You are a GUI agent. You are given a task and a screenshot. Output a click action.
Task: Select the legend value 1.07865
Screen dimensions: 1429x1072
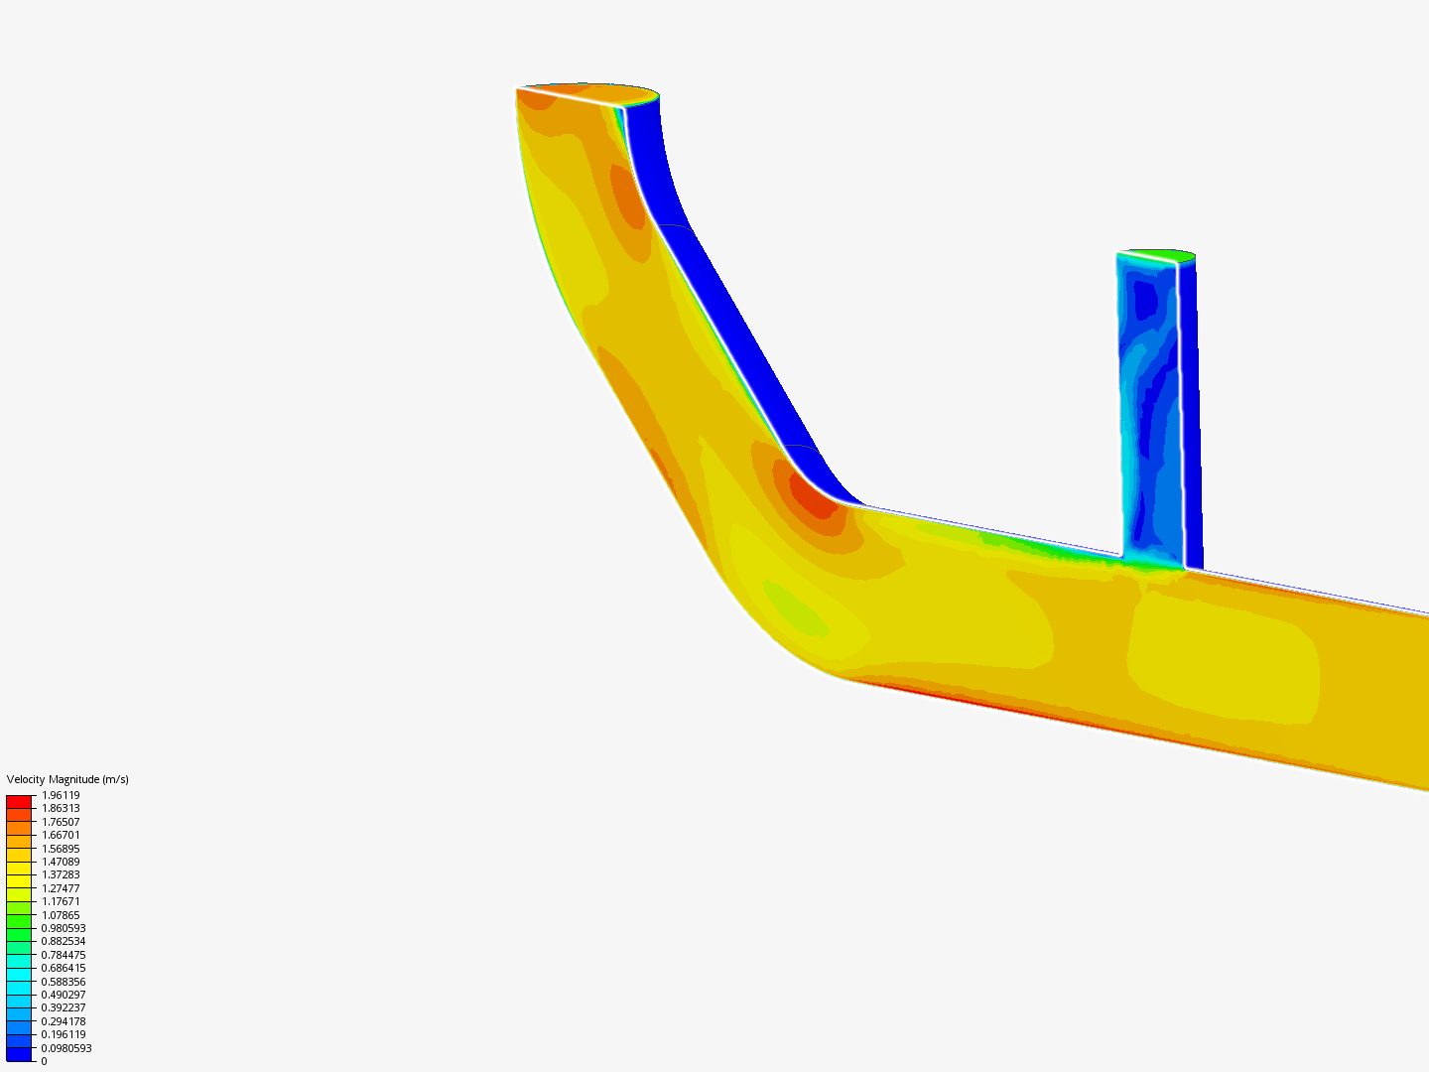pos(61,915)
